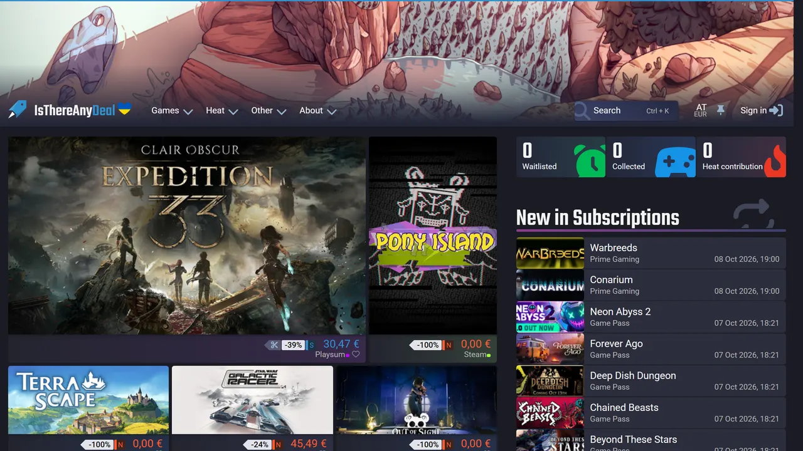Image resolution: width=803 pixels, height=451 pixels.
Task: Click the 45,49 € price
Action: tap(309, 444)
